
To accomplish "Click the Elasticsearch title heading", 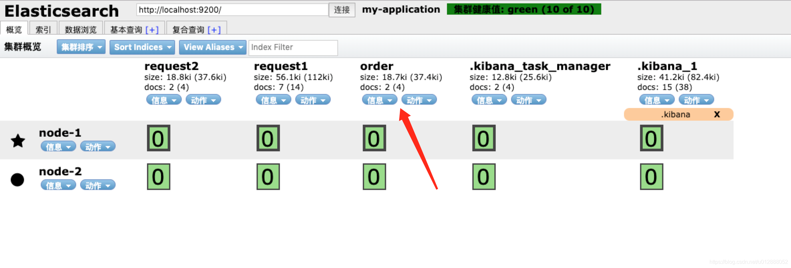I will click(62, 11).
